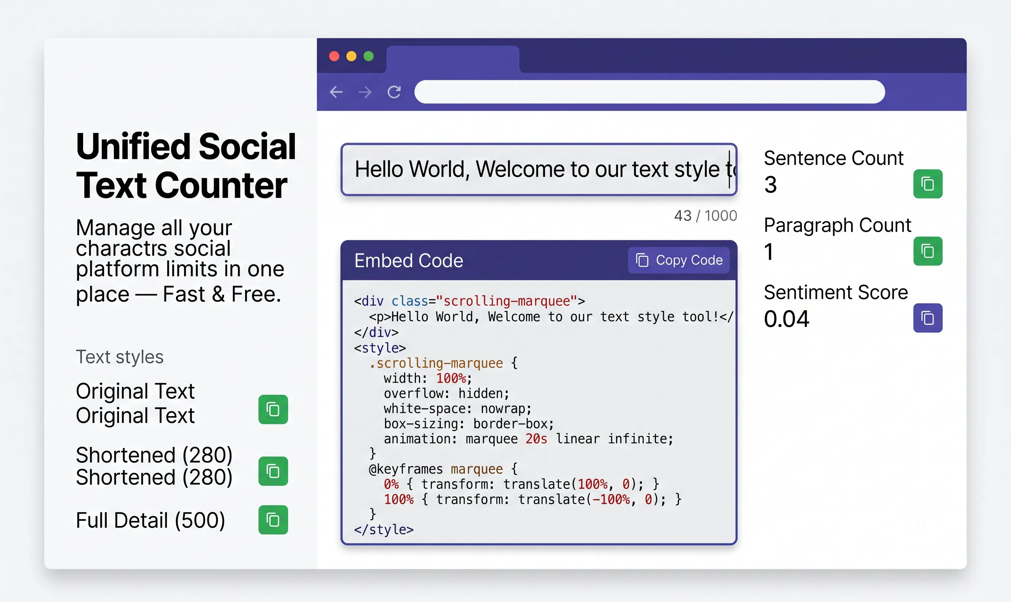The image size is (1011, 602).
Task: Click the white-space: nowrap code line
Action: tap(457, 409)
